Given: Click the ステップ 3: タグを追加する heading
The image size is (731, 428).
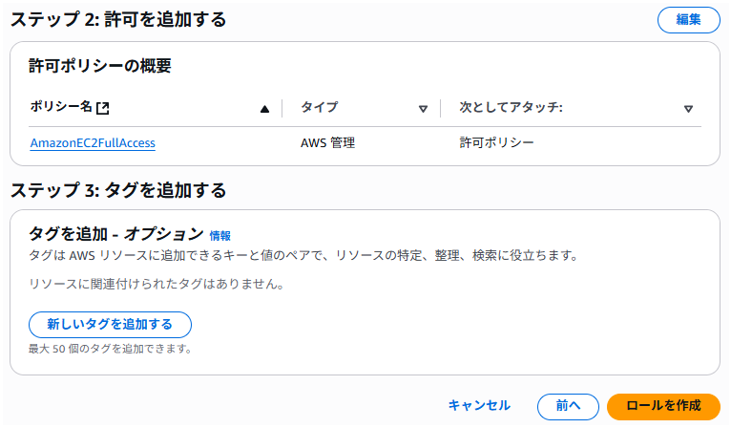Looking at the screenshot, I should click(x=118, y=190).
